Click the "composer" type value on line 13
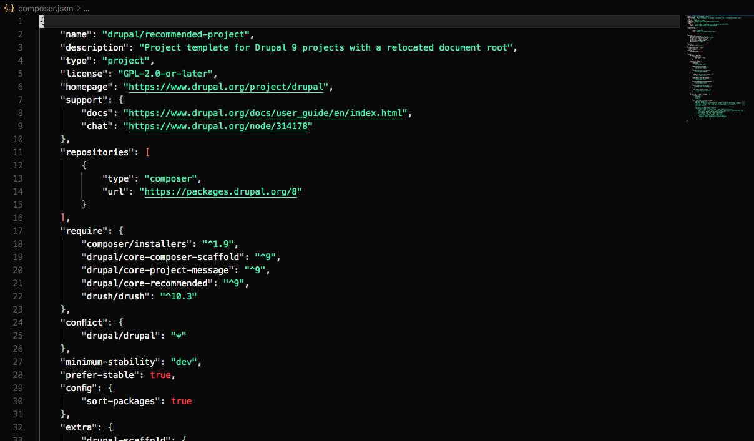This screenshot has height=441, width=754. pyautogui.click(x=170, y=178)
